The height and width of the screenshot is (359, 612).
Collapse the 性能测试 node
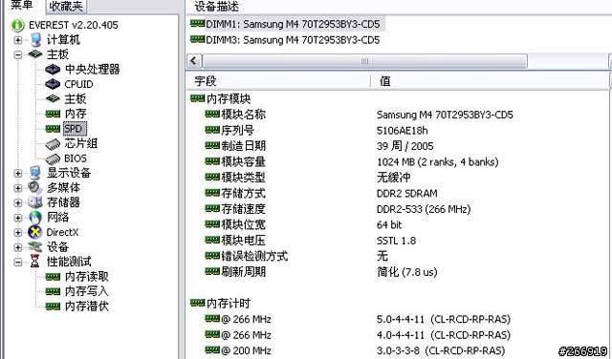point(17,263)
